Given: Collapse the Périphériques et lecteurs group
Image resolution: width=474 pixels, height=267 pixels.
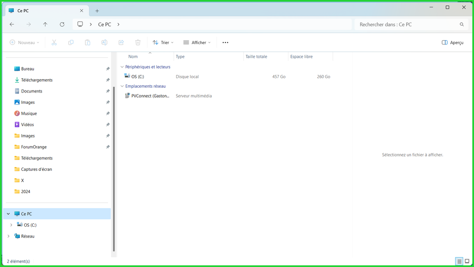Looking at the screenshot, I should pos(122,67).
